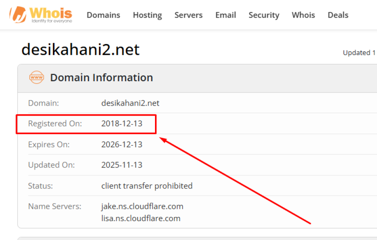Click name server jake.ns.cloudflare.com
This screenshot has height=240, width=377.
(x=142, y=206)
